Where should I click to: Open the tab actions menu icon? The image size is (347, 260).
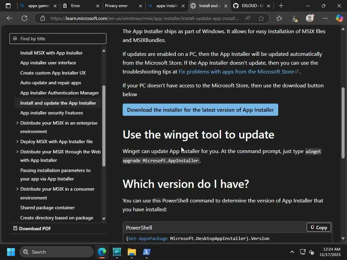pyautogui.click(x=8, y=6)
